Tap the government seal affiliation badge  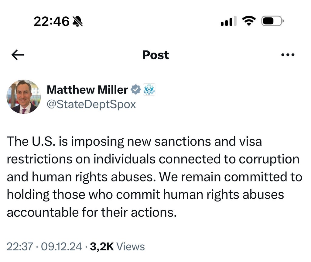pyautogui.click(x=149, y=89)
